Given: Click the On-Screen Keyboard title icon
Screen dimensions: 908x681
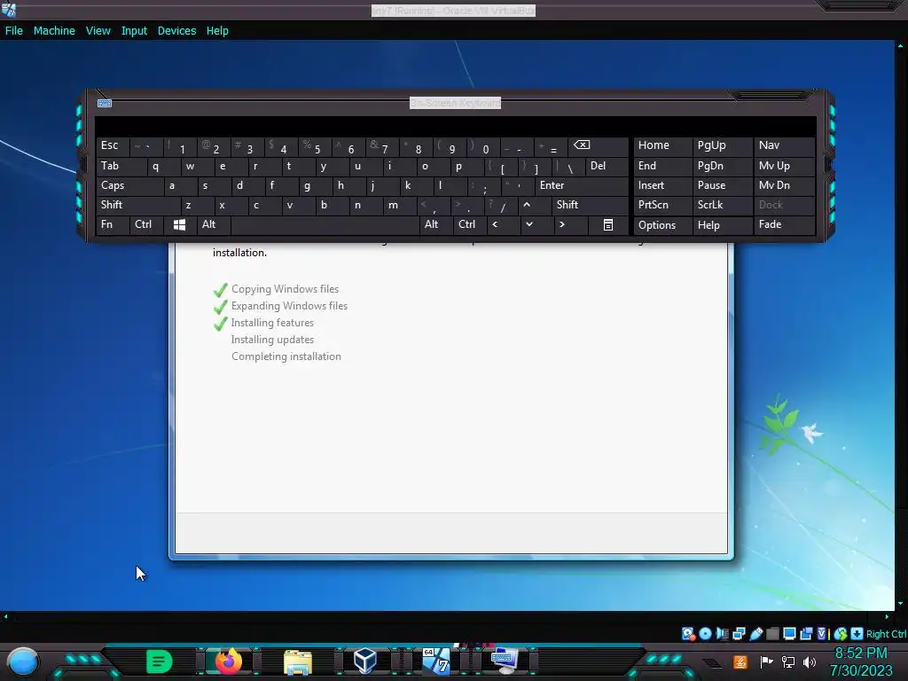Looking at the screenshot, I should [x=105, y=103].
